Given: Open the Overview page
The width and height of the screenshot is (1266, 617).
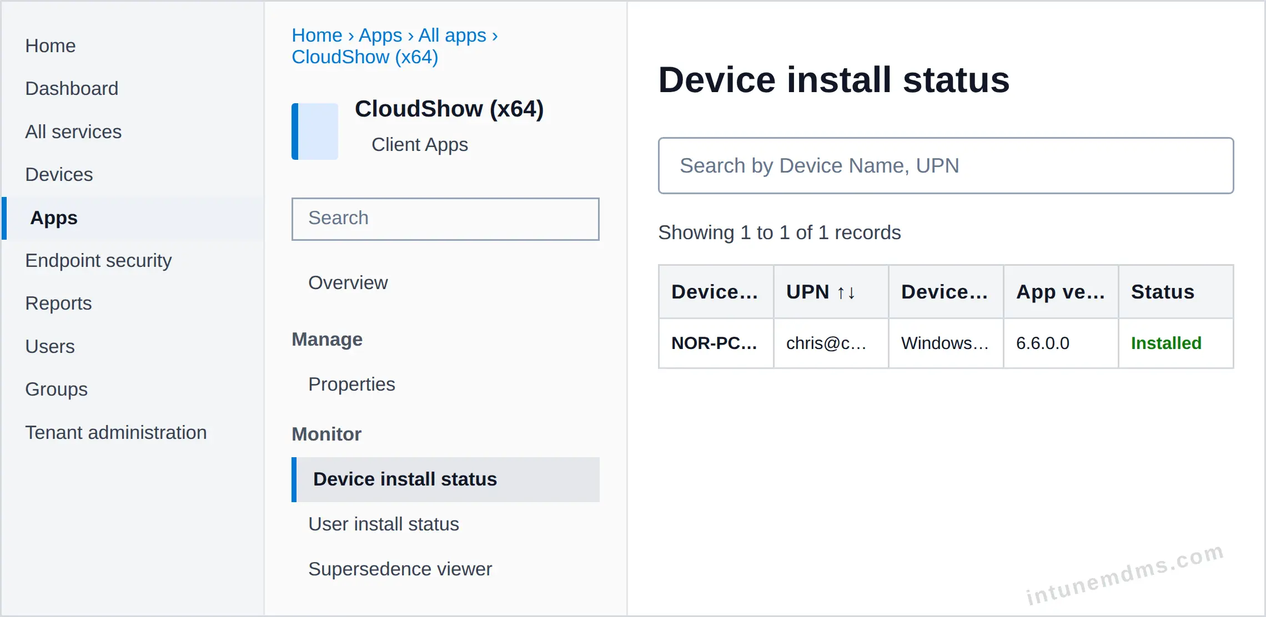Looking at the screenshot, I should click(x=348, y=282).
